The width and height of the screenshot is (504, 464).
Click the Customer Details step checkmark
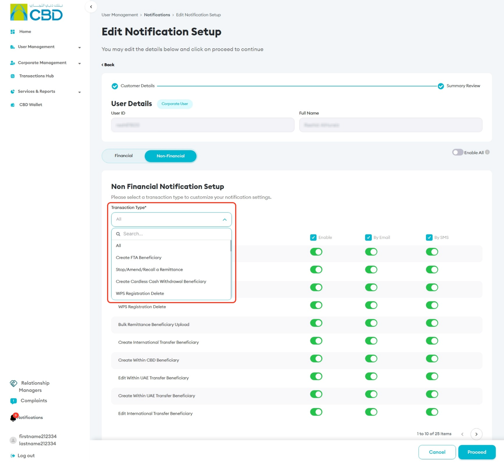115,86
